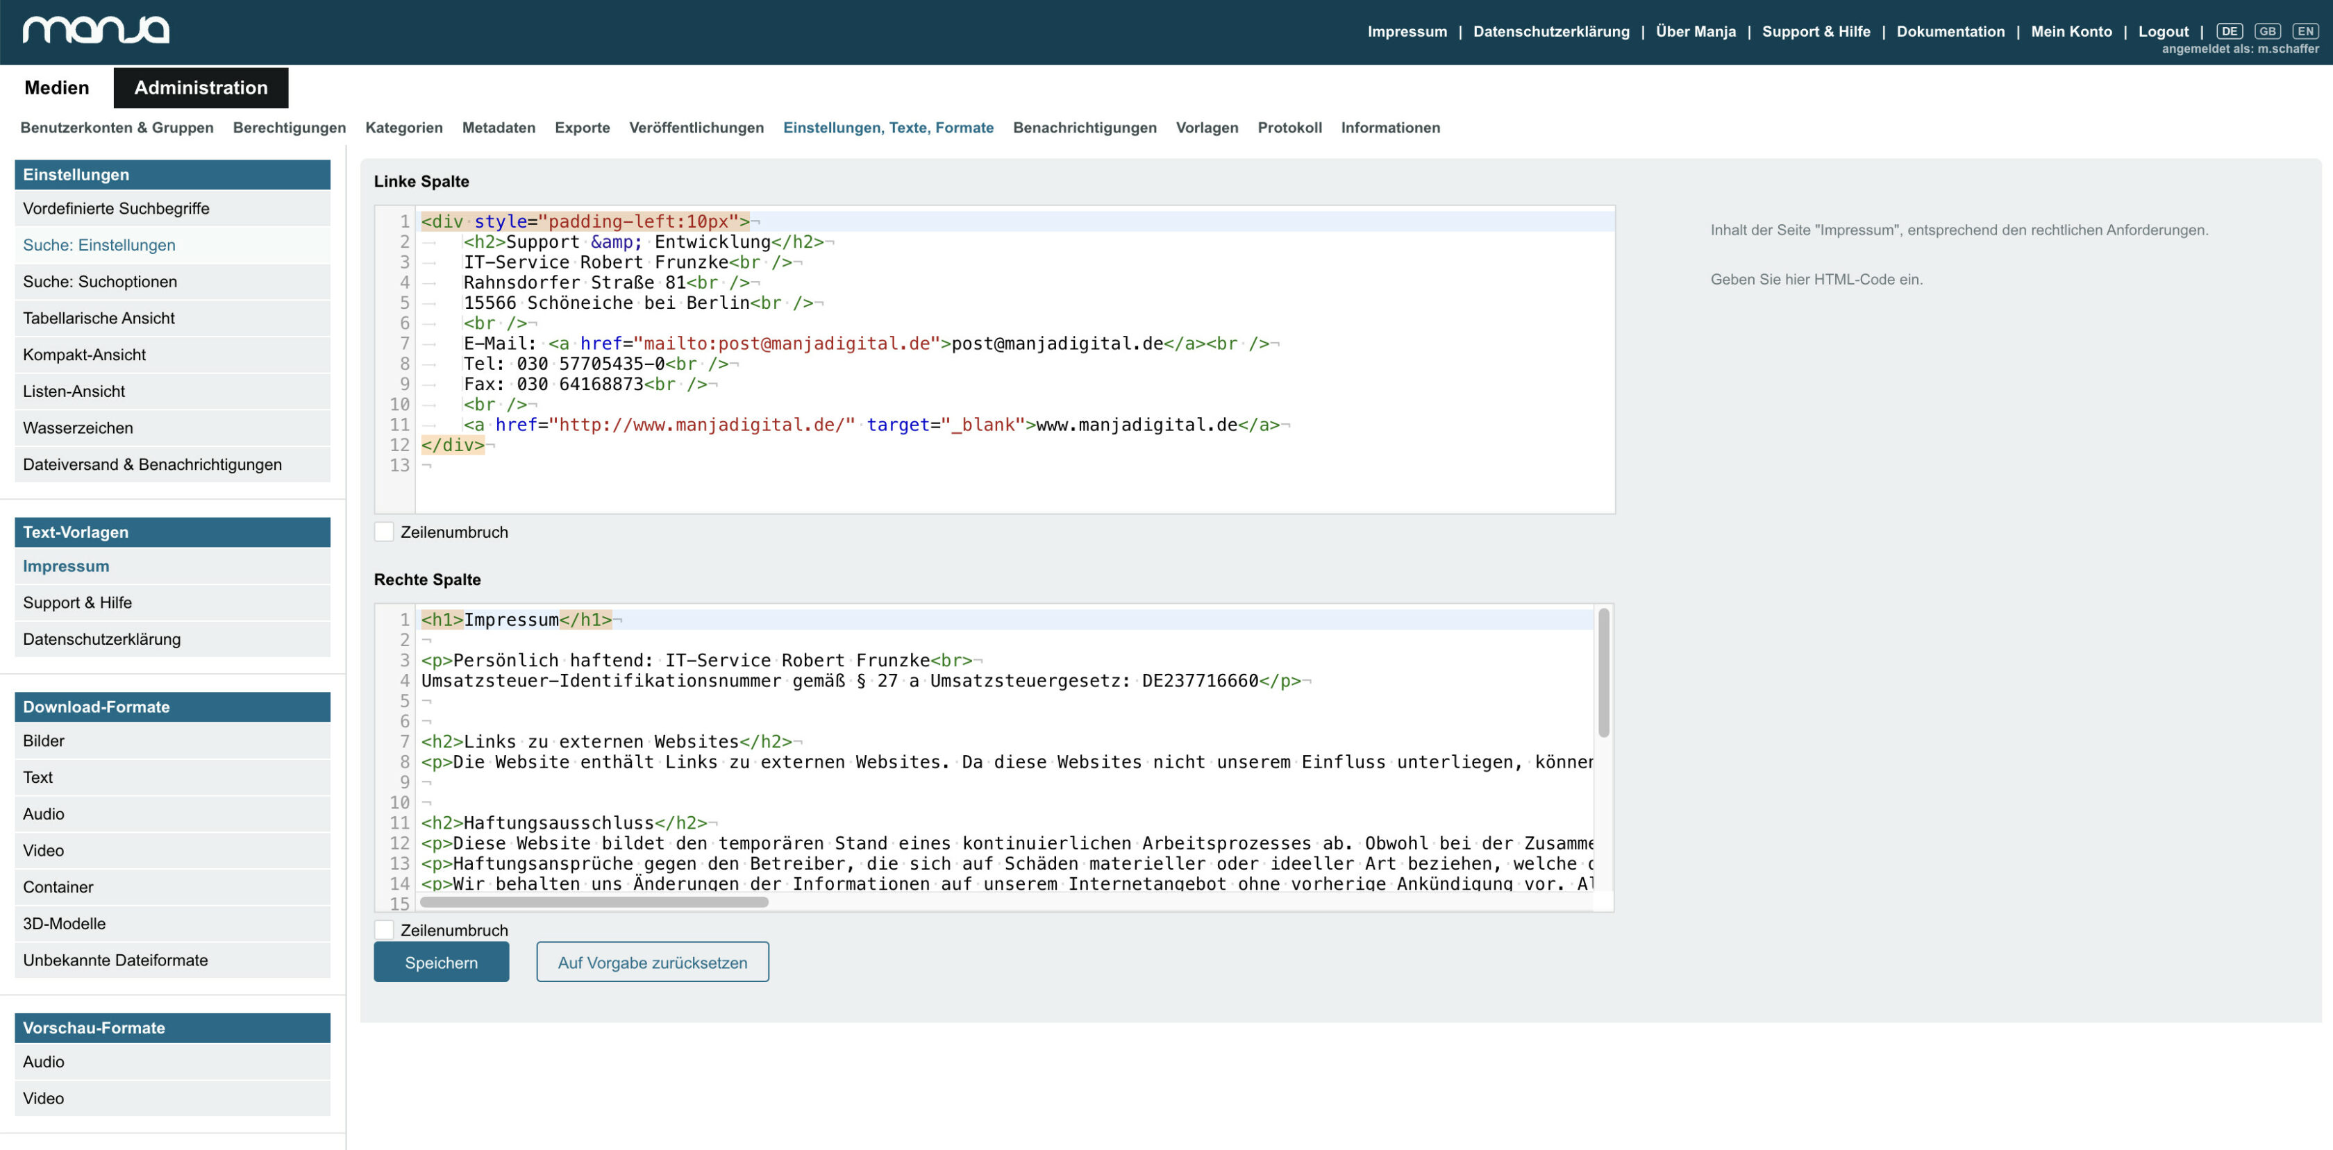Click the Manja logo
The image size is (2333, 1150).
click(96, 30)
